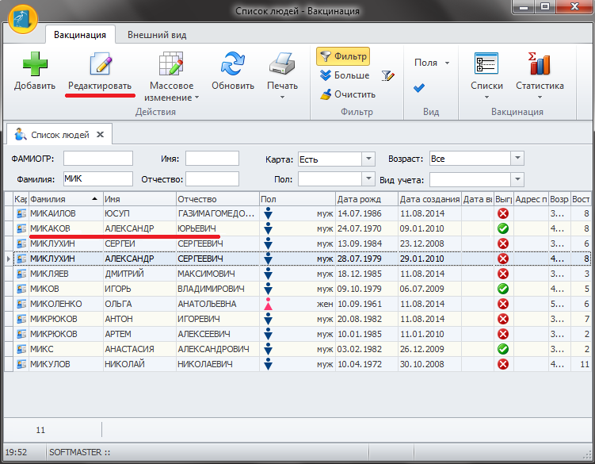Image resolution: width=595 pixels, height=464 pixels.
Task: Click the Больше button in Фильтр group
Action: coord(345,75)
